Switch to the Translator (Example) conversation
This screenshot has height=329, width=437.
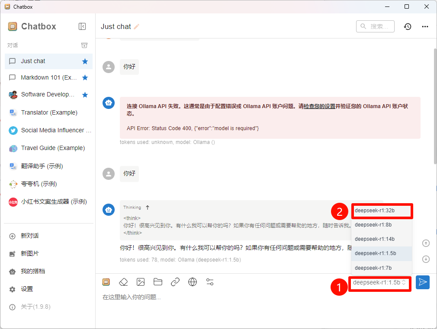48,112
